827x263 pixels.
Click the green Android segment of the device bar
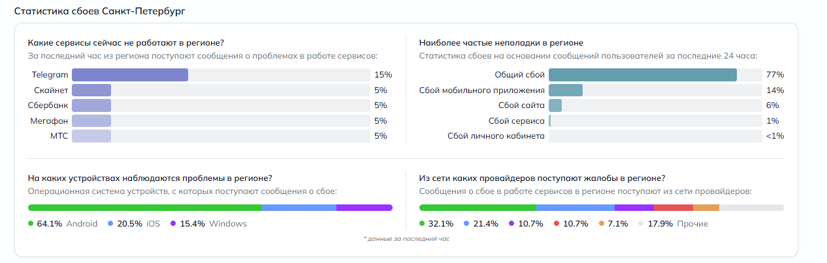coord(144,208)
